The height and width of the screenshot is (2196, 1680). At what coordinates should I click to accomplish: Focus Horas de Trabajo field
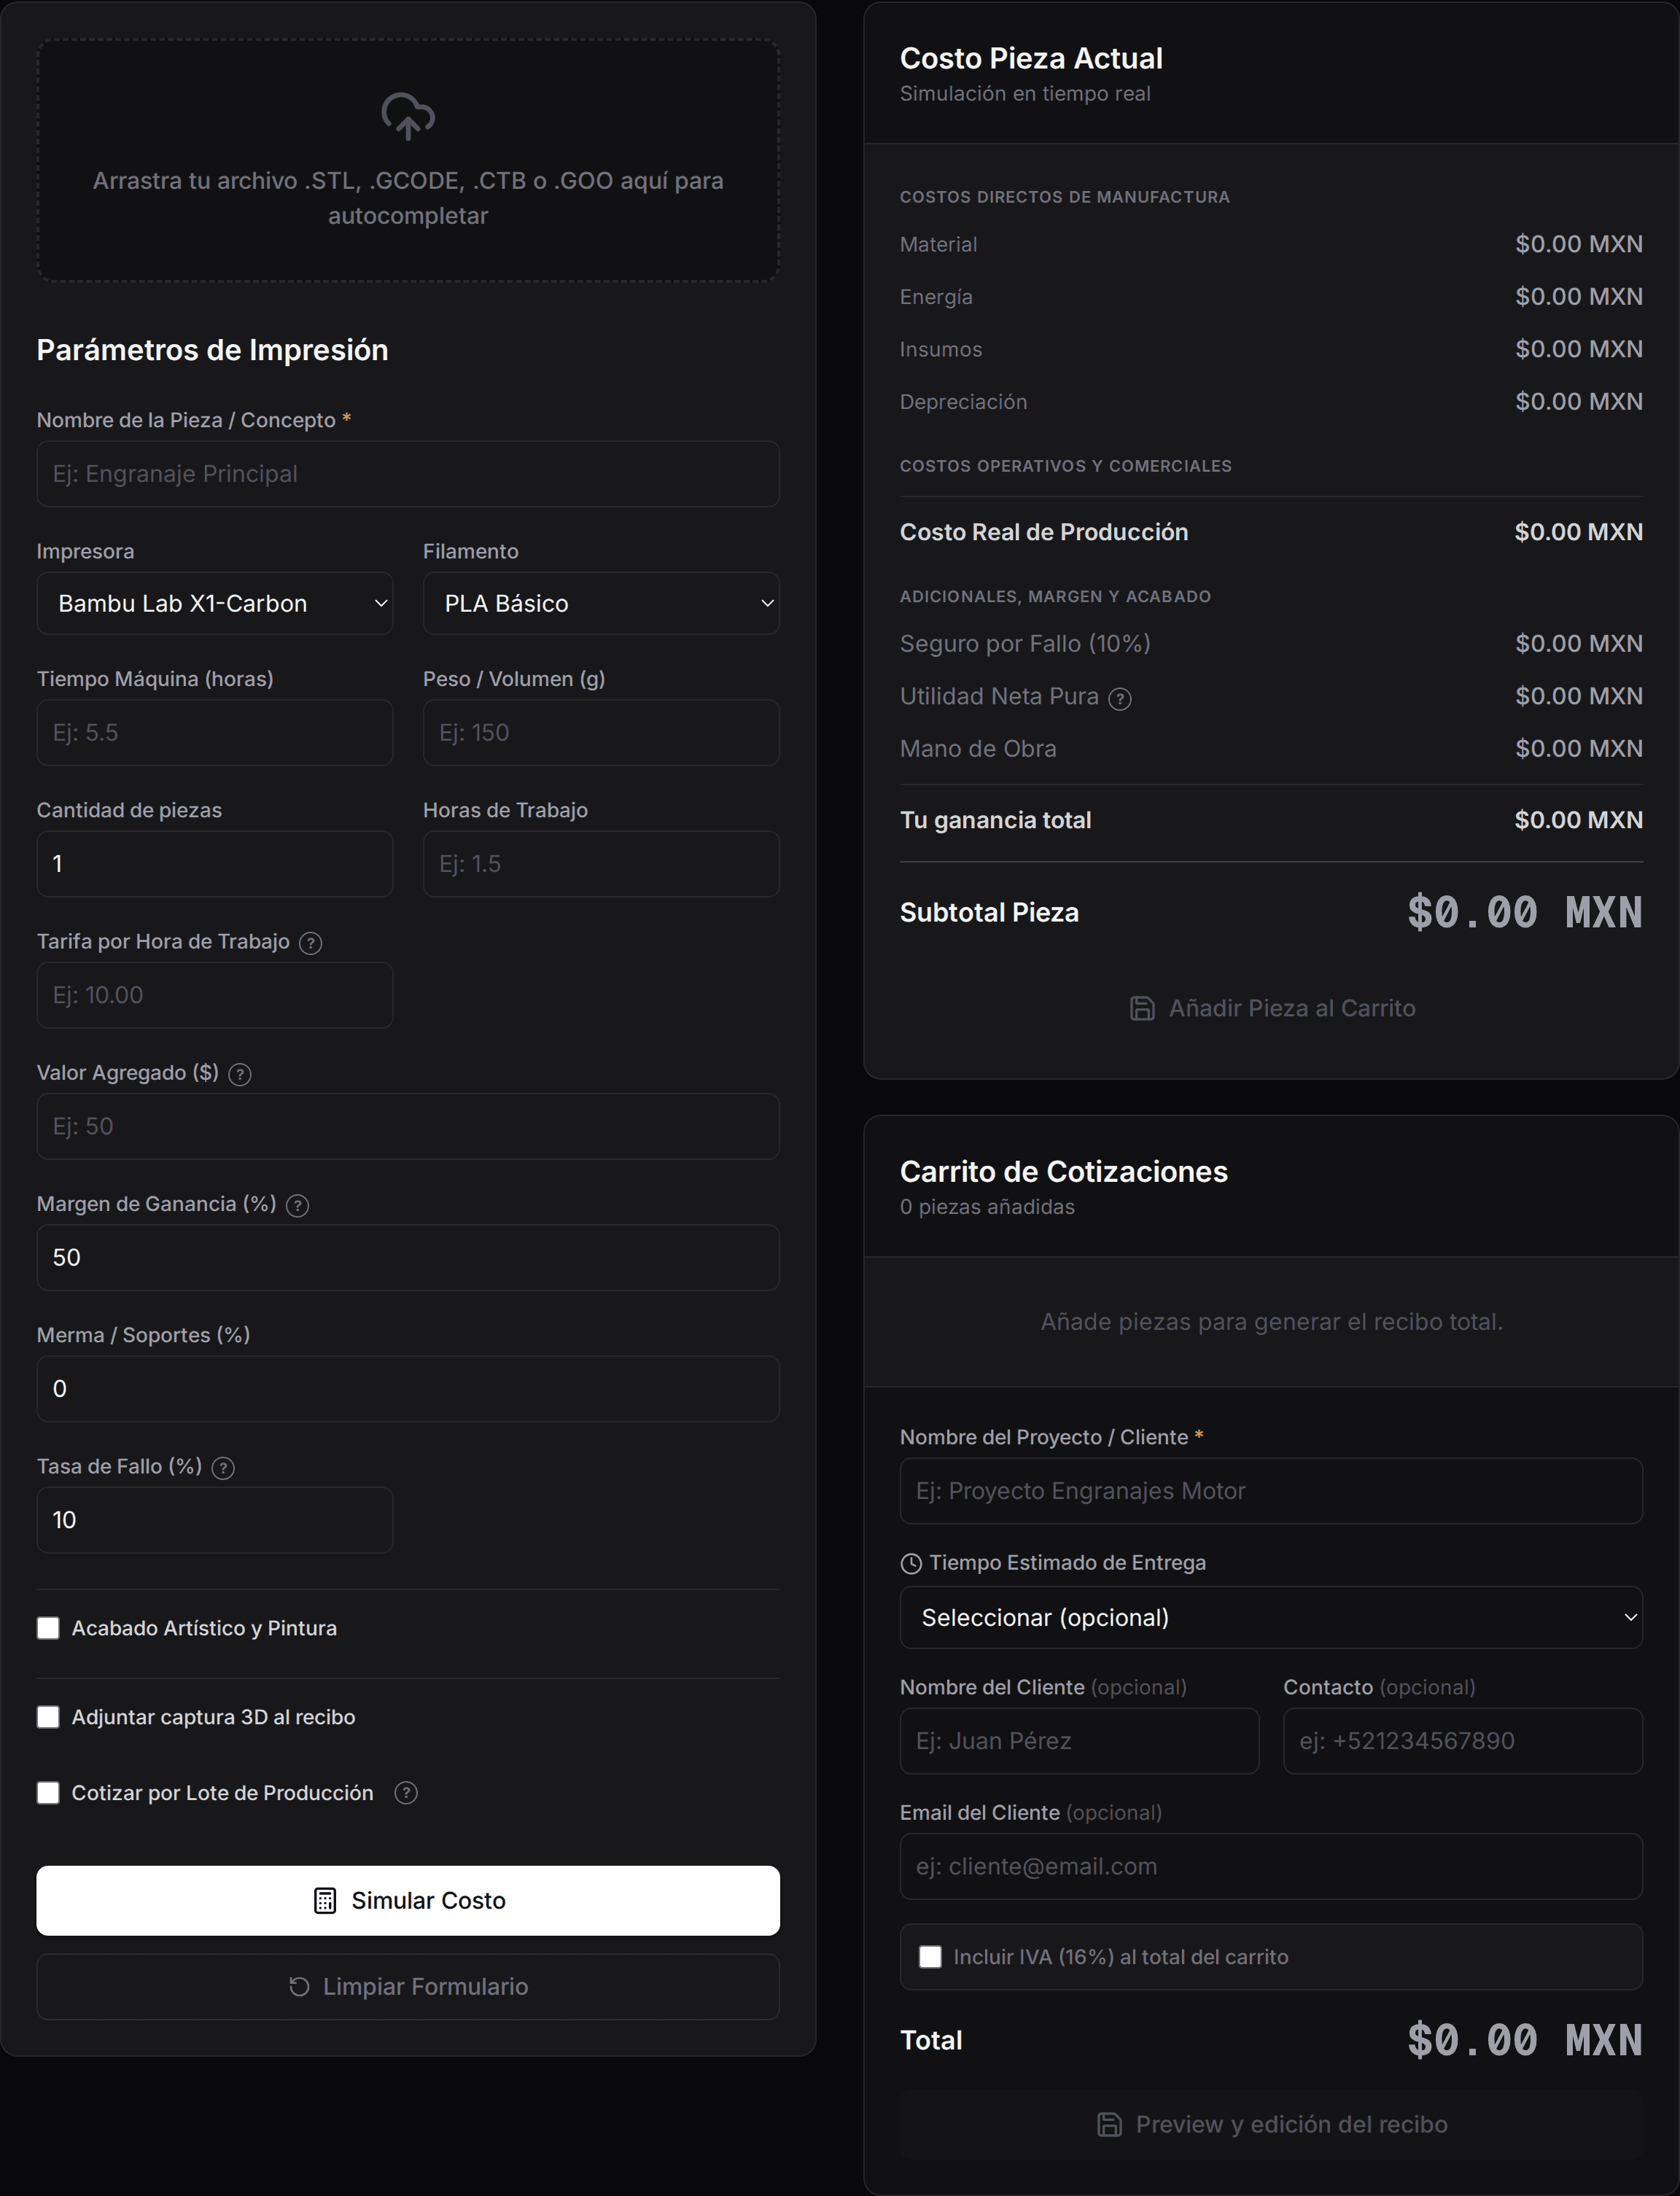click(x=601, y=864)
